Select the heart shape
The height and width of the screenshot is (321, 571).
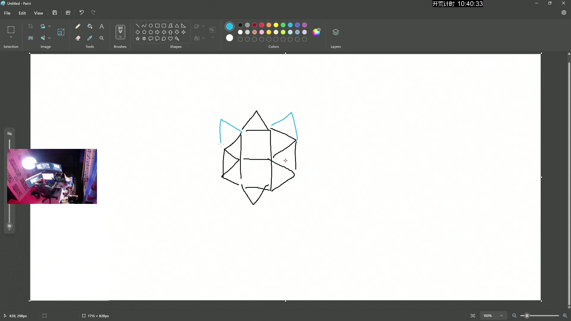(170, 39)
